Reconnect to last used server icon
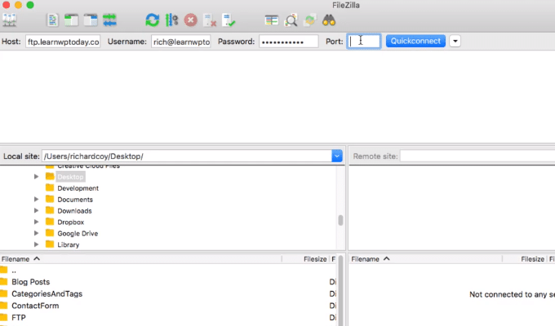 pyautogui.click(x=229, y=20)
